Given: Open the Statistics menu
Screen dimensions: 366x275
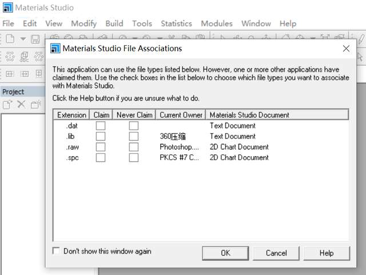Looking at the screenshot, I should 176,23.
